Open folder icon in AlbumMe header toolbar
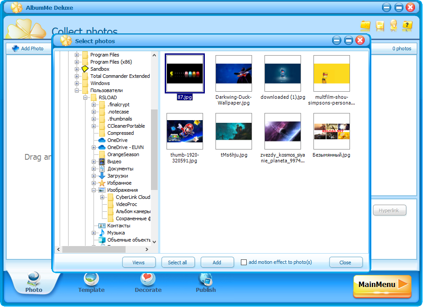The height and width of the screenshot is (307, 423). click(x=366, y=26)
